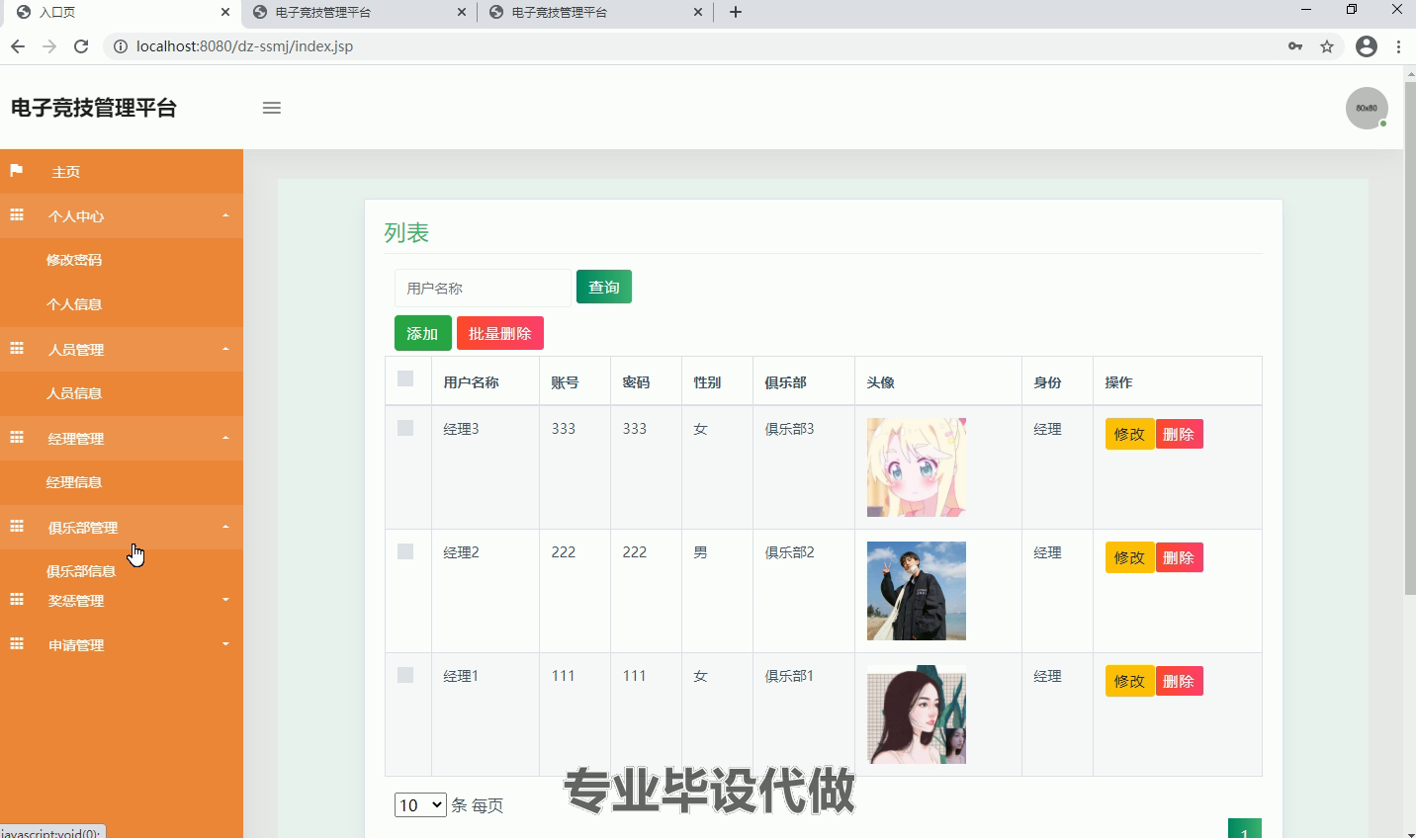Image resolution: width=1416 pixels, height=838 pixels.
Task: Click 删除 for 经理2
Action: coord(1179,557)
